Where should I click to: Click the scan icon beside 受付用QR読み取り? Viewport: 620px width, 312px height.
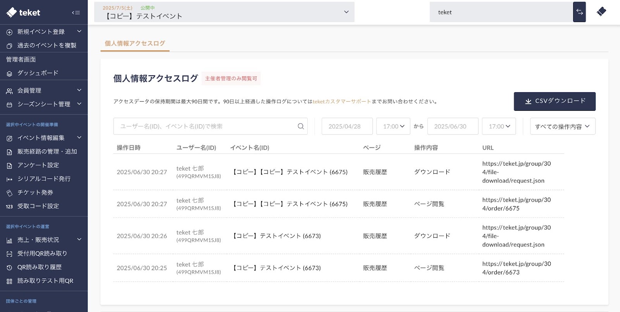(9, 254)
